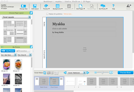
Task: Click the Myakka spine text
Action: pos(44,24)
